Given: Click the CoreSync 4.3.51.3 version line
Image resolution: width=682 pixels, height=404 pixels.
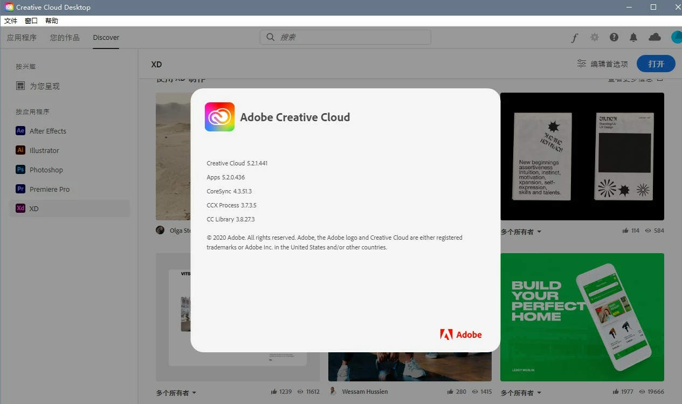Looking at the screenshot, I should pos(229,191).
